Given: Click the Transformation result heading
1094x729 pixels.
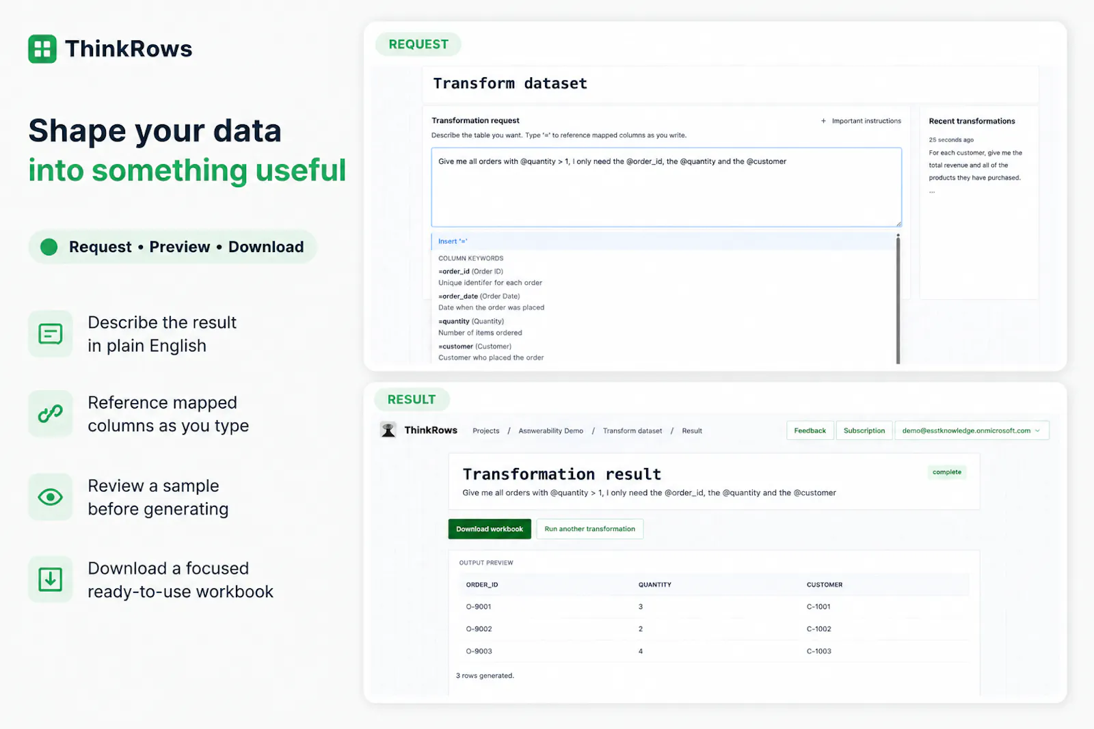Looking at the screenshot, I should coord(562,474).
